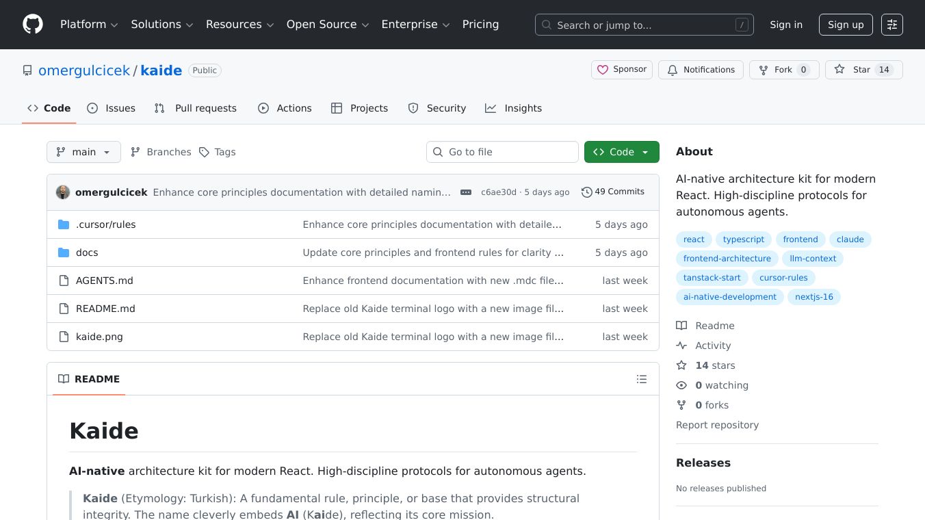925x520 pixels.
Task: Open the accessibility settings icon in header
Action: [x=891, y=25]
